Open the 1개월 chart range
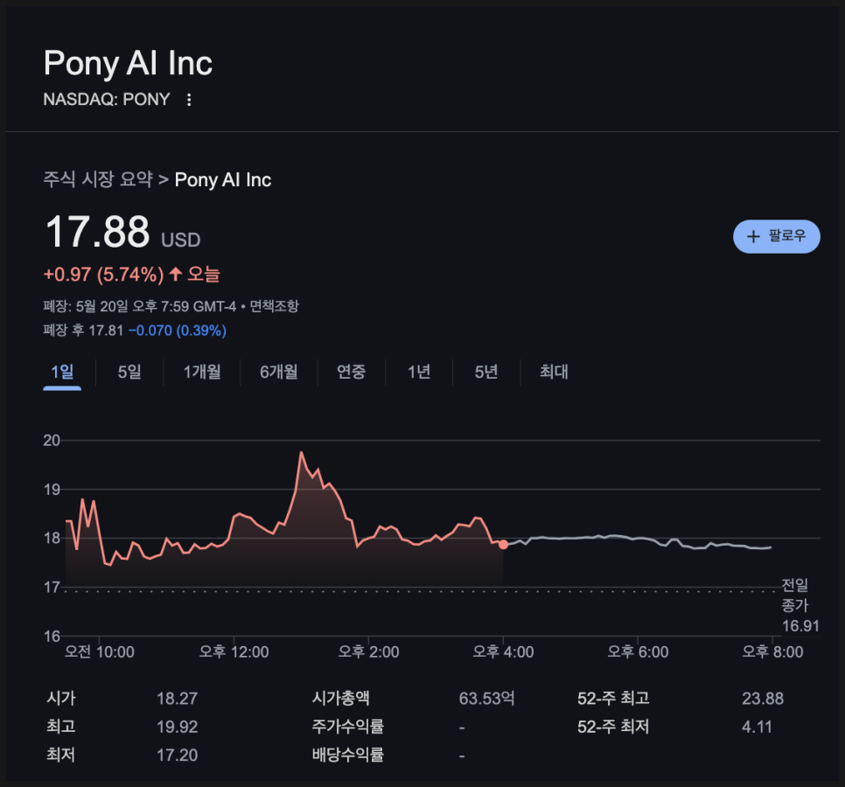The image size is (845, 787). pos(202,372)
